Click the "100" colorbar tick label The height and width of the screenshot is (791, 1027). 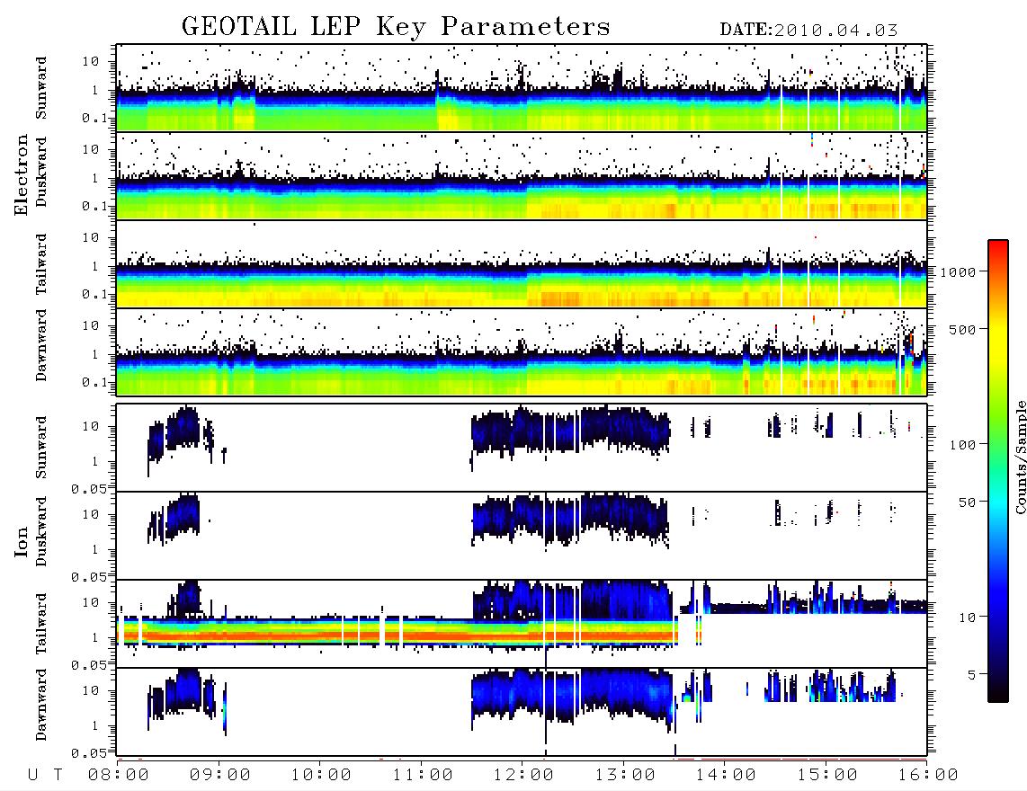(x=963, y=445)
